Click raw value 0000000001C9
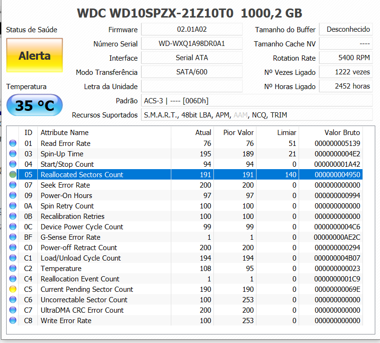 [337, 279]
